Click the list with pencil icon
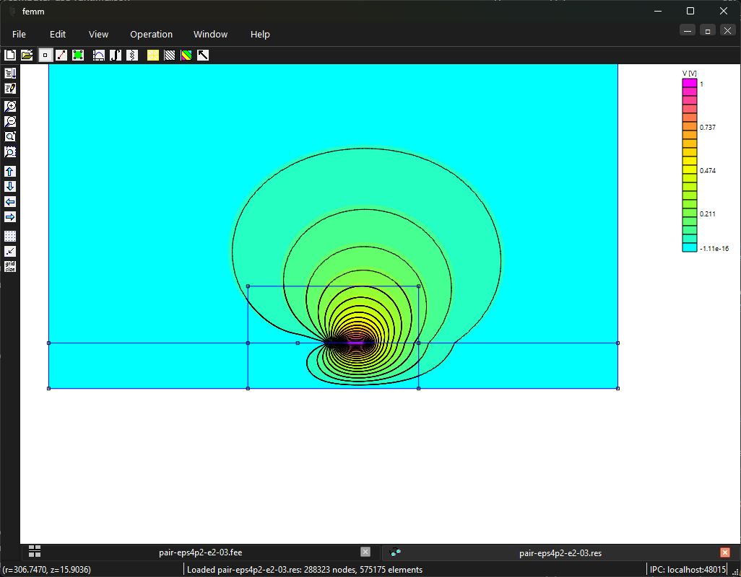The image size is (741, 577). tap(10, 88)
